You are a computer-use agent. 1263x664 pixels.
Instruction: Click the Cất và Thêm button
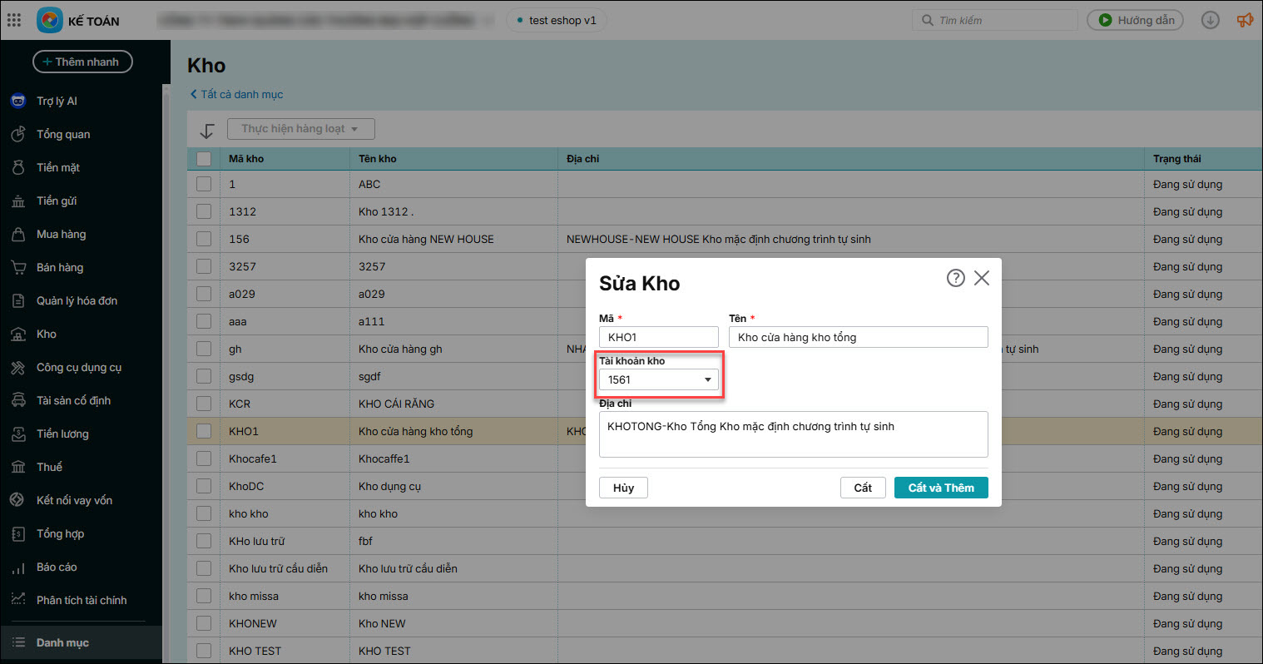[940, 488]
